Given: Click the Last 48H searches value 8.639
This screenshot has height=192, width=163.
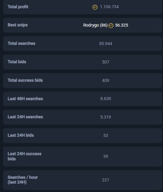Looking at the screenshot, I should (106, 99).
